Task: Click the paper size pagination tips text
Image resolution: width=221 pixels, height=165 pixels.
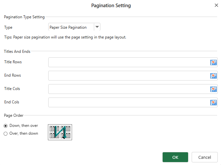Action: (x=65, y=37)
